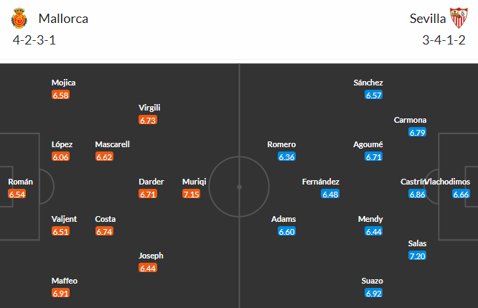This screenshot has width=478, height=308.
Task: Select player Mascarell on the pitch
Action: [112, 144]
